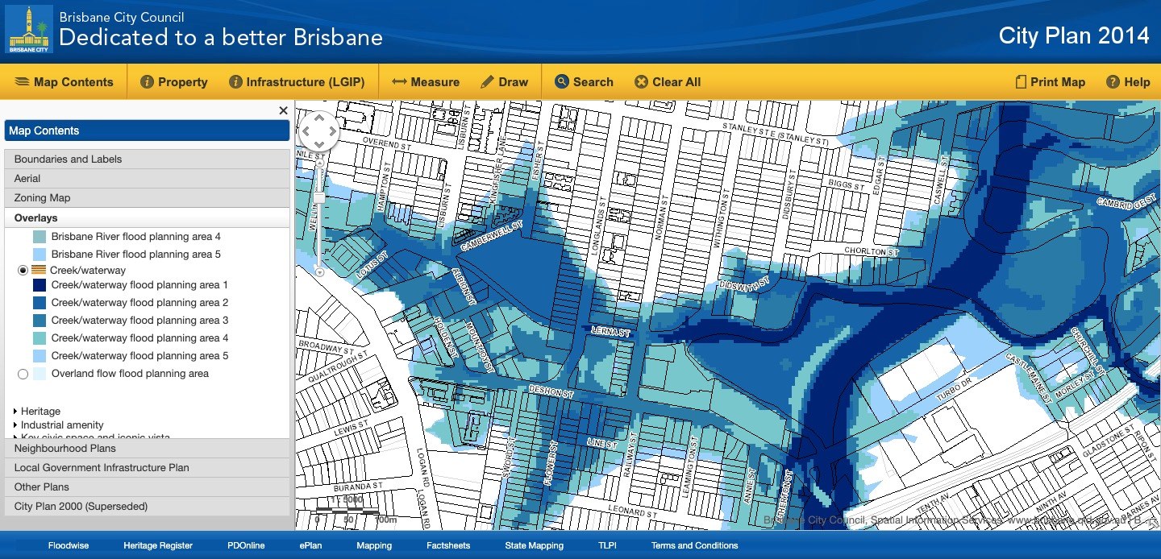
Task: Open the Floodwise link
Action: click(69, 545)
